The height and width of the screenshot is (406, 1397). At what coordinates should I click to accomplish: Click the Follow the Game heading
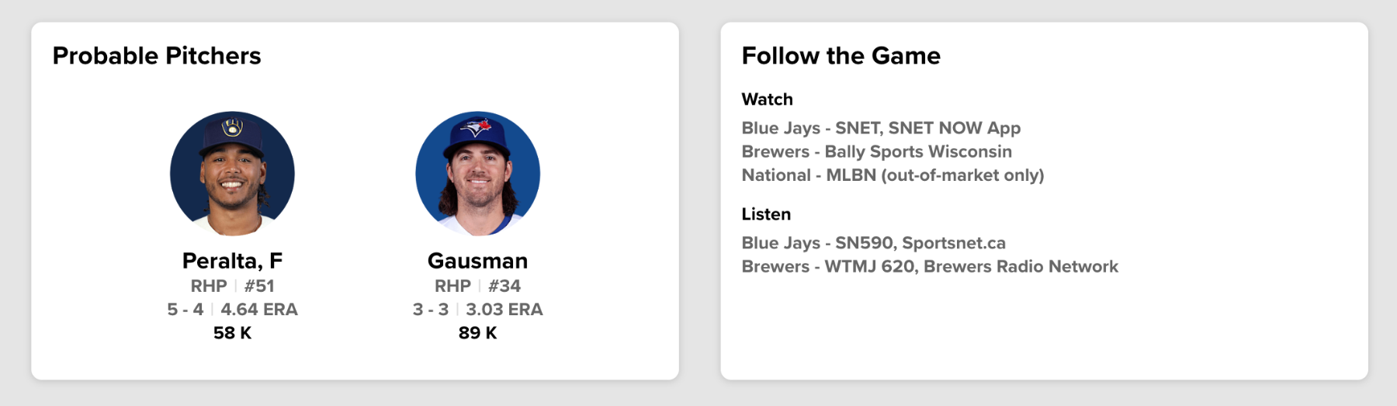coord(841,56)
